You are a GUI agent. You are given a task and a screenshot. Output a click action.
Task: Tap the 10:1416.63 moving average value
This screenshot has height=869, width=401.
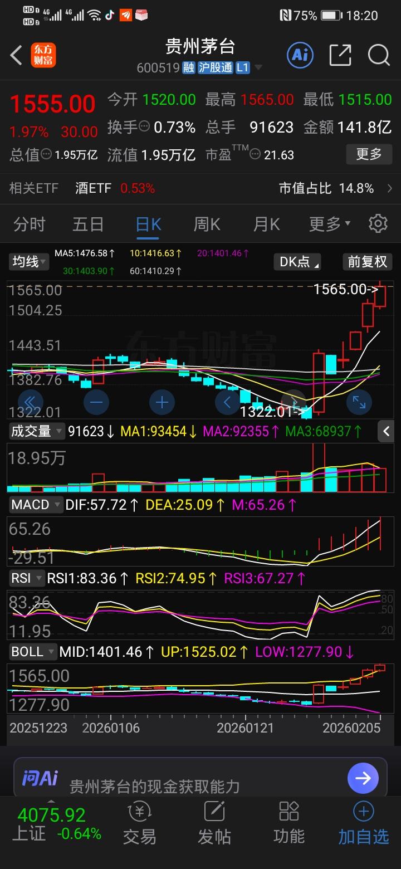156,253
